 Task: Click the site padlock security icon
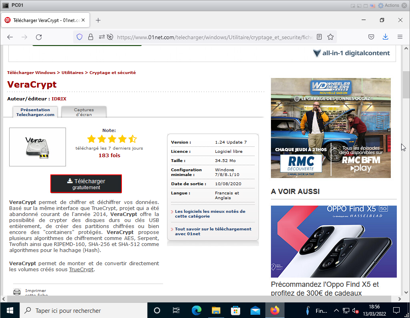(91, 37)
